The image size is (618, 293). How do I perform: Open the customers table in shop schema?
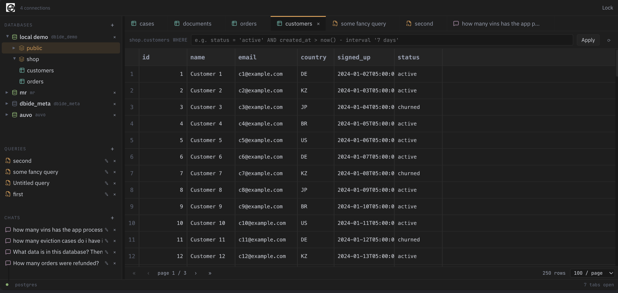(x=40, y=71)
